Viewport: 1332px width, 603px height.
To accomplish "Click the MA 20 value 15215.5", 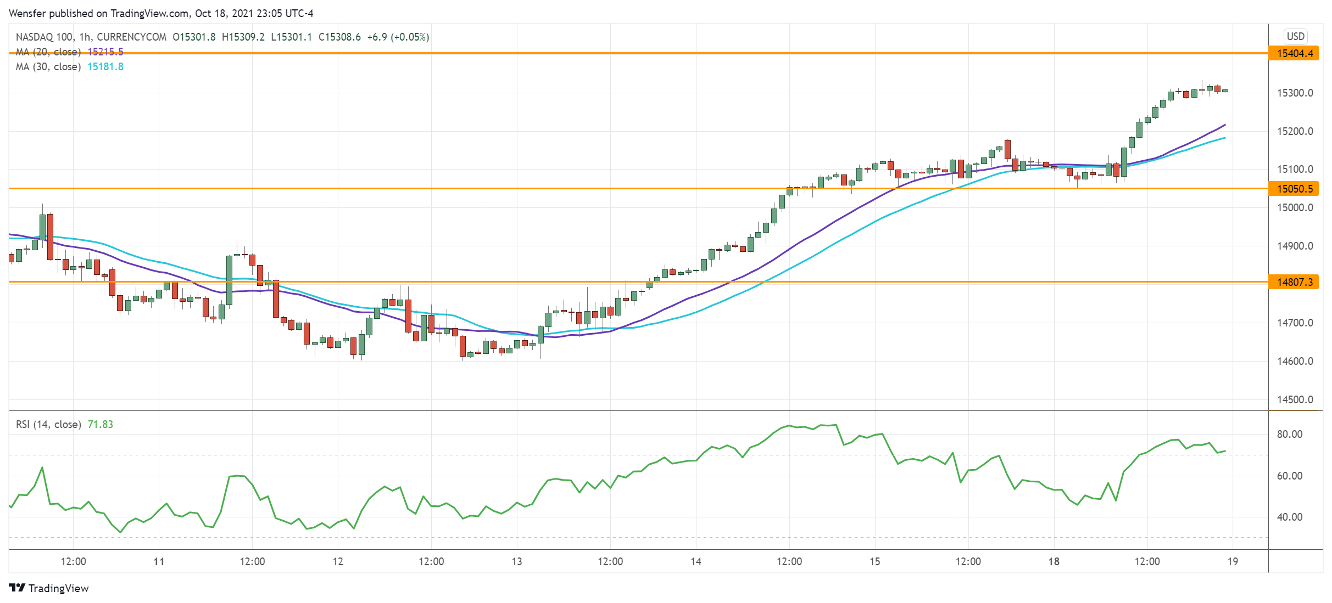I will tap(105, 52).
